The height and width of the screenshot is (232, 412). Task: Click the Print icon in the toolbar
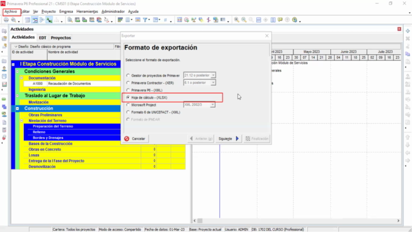pyautogui.click(x=6, y=20)
